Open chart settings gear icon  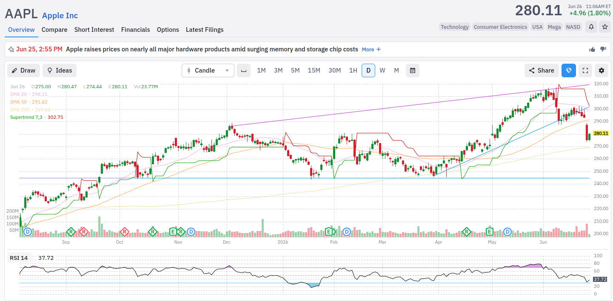[x=602, y=70]
